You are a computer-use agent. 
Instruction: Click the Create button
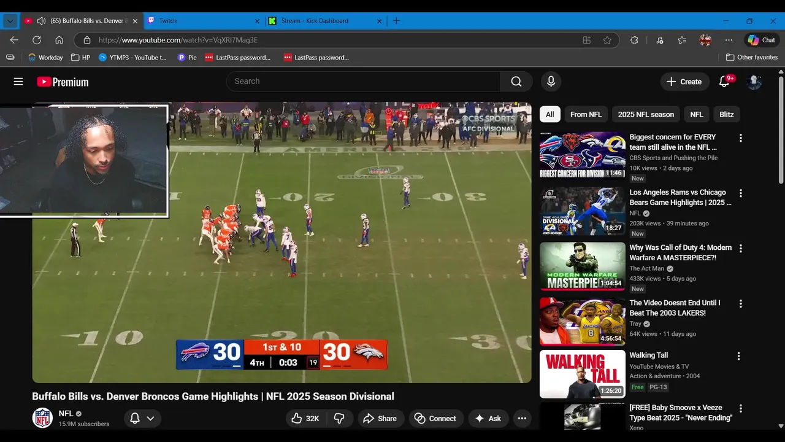(x=684, y=82)
